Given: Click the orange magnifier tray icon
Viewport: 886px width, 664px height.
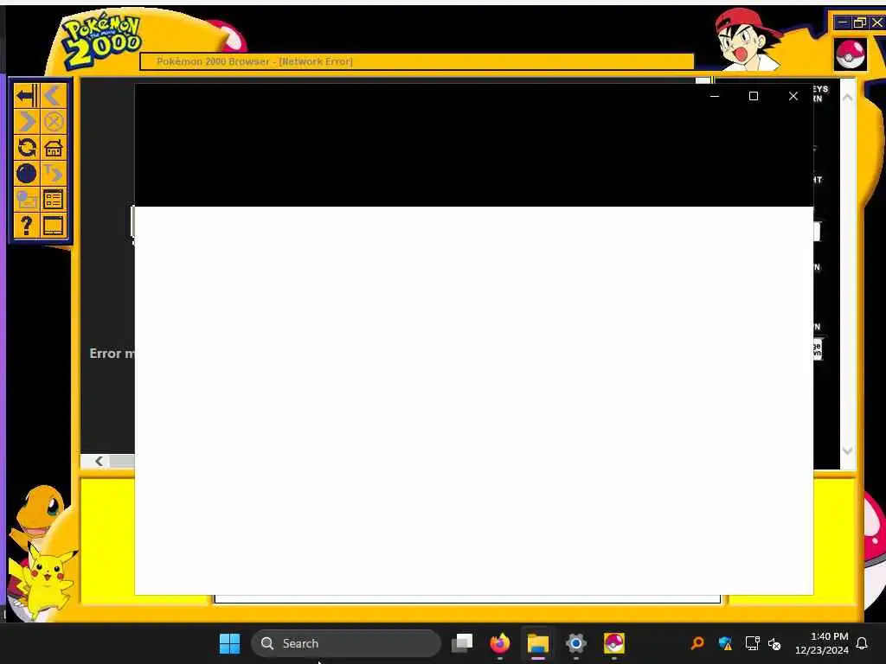Looking at the screenshot, I should pos(697,643).
